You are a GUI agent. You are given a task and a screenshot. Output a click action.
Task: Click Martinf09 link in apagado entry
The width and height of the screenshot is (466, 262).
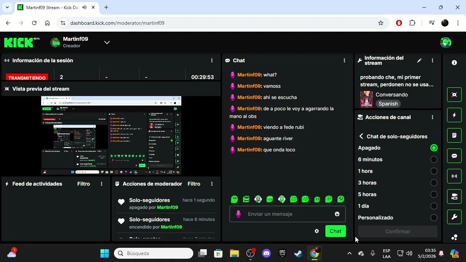point(167,207)
